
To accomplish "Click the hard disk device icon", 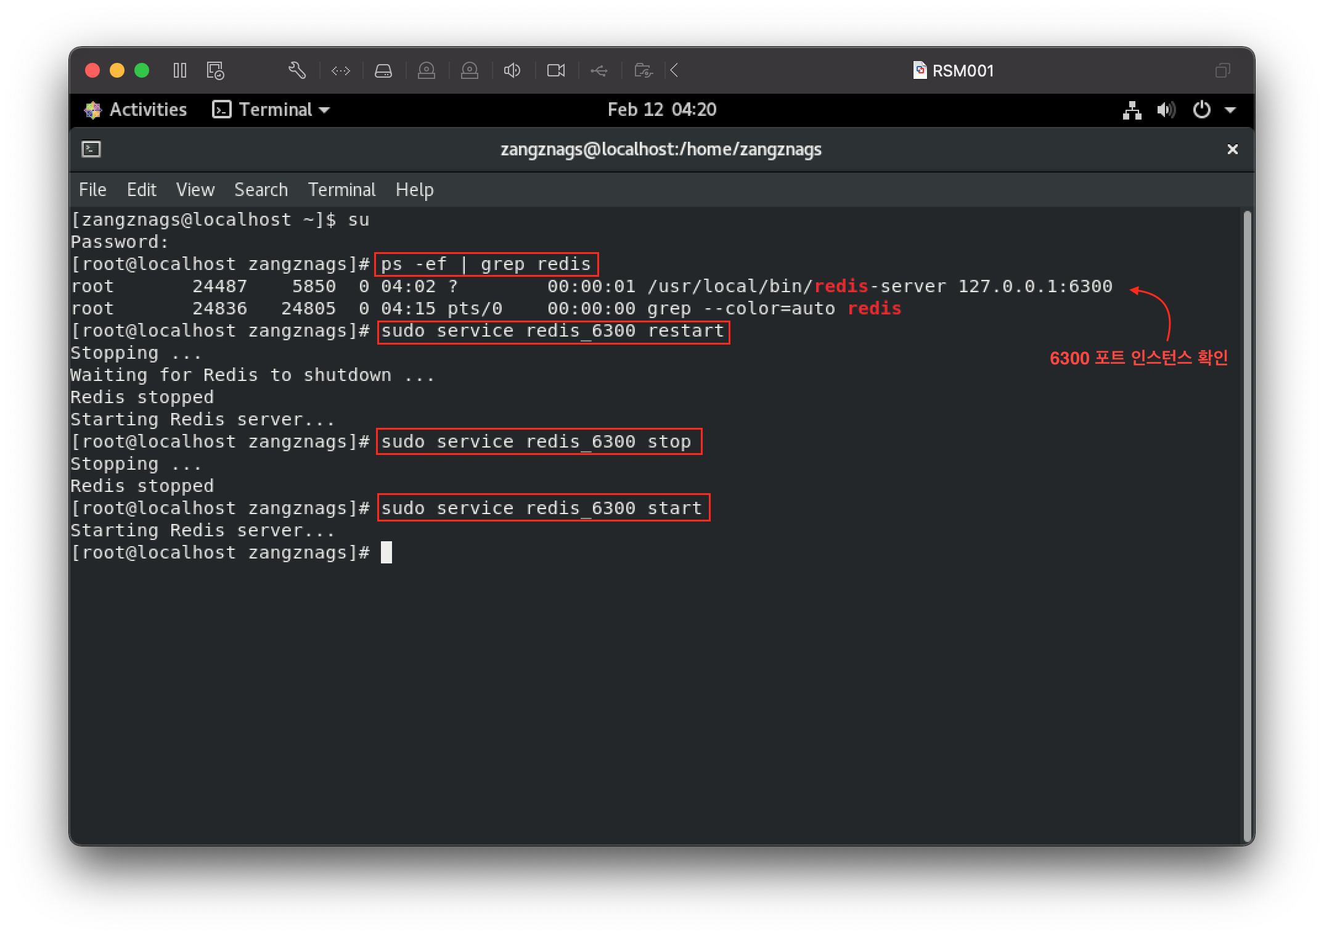I will 383,71.
